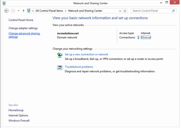Viewport: 181px width, 128px height.
Task: Open Troubleshoot problems link
Action: pos(79,67)
